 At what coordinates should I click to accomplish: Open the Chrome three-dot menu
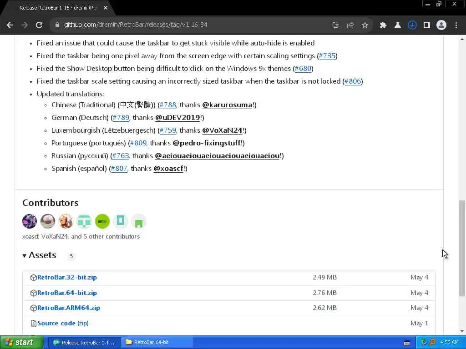[456, 25]
